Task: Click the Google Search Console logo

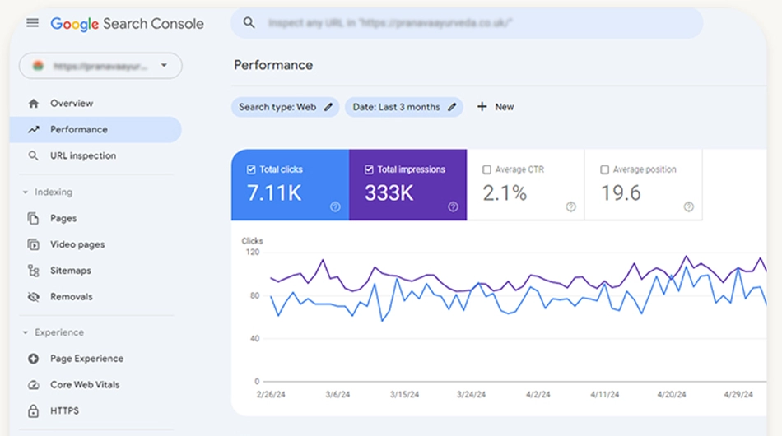Action: 127,23
